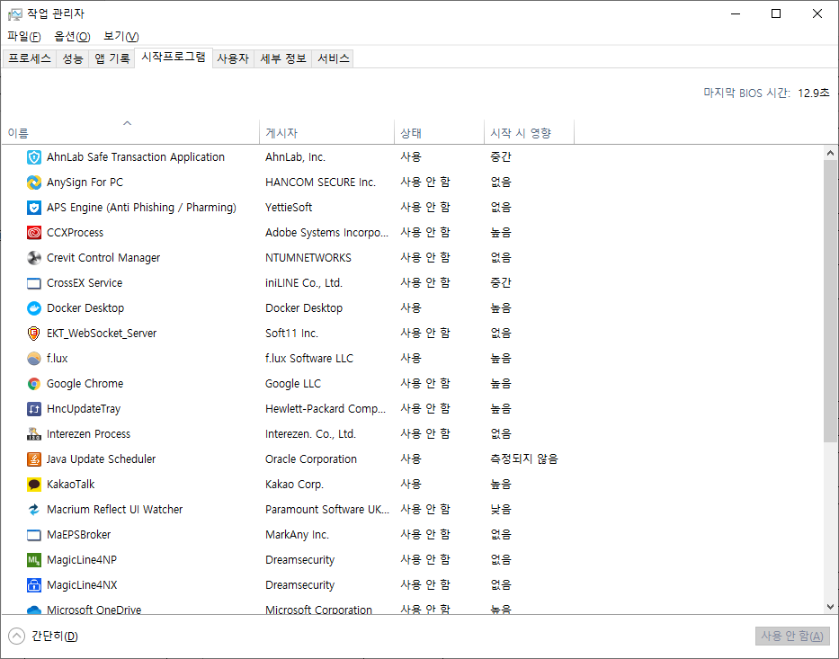
Task: Select the KakaoTalk entry name
Action: tap(70, 484)
